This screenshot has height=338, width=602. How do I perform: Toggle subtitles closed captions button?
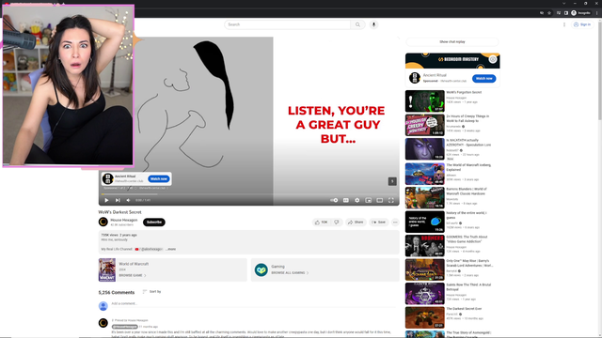tap(346, 200)
